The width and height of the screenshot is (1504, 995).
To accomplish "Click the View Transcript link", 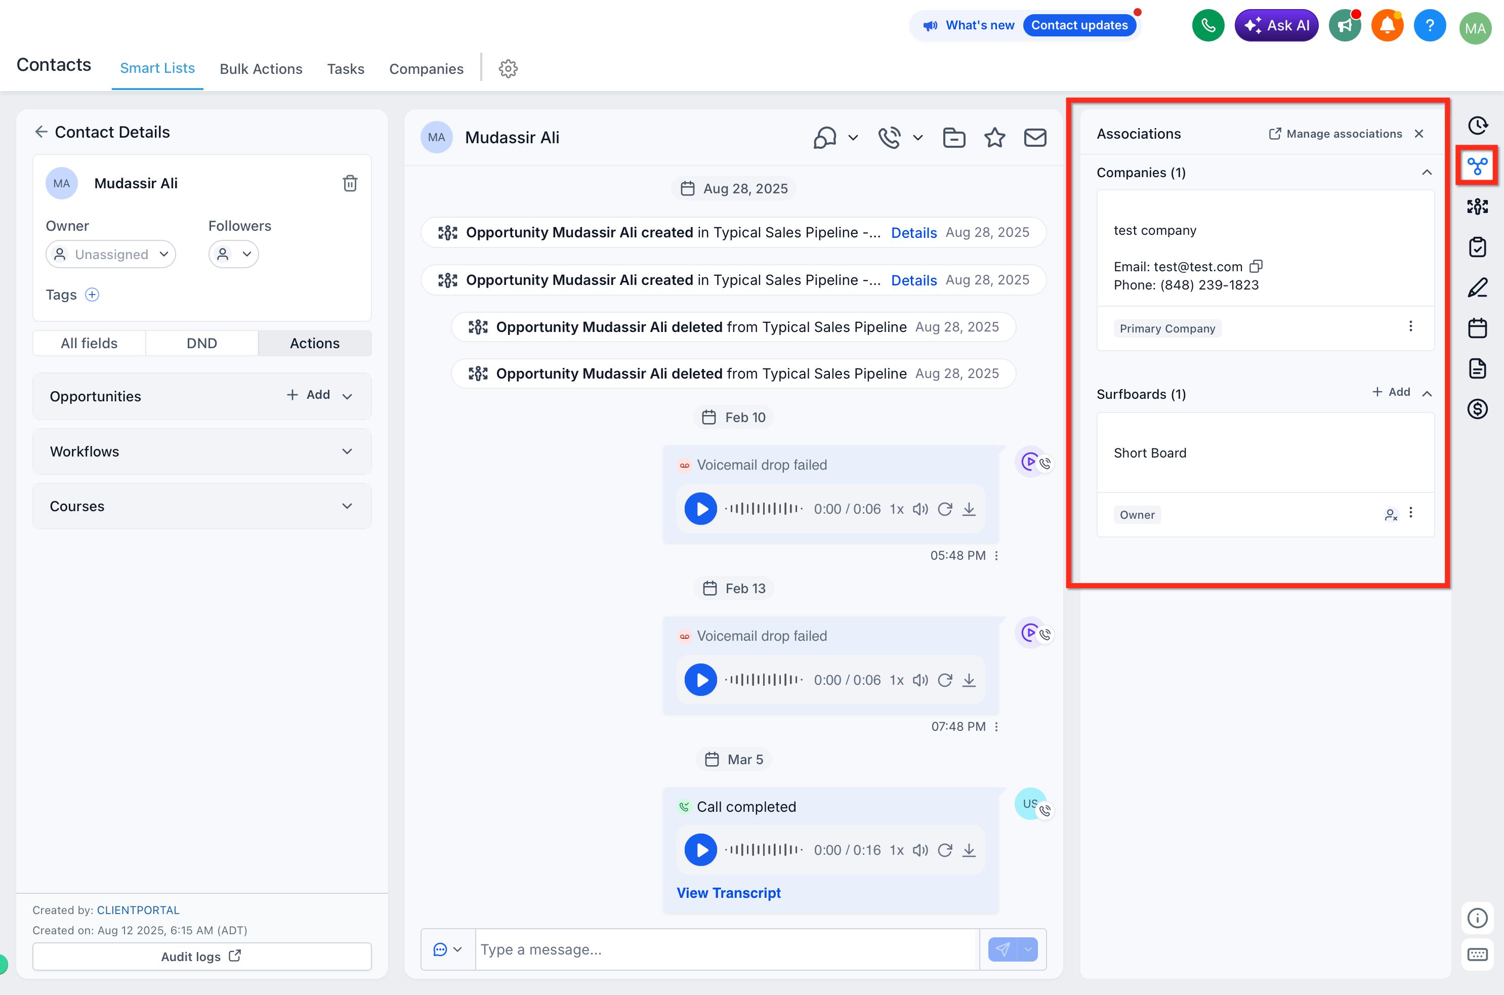I will pyautogui.click(x=728, y=892).
